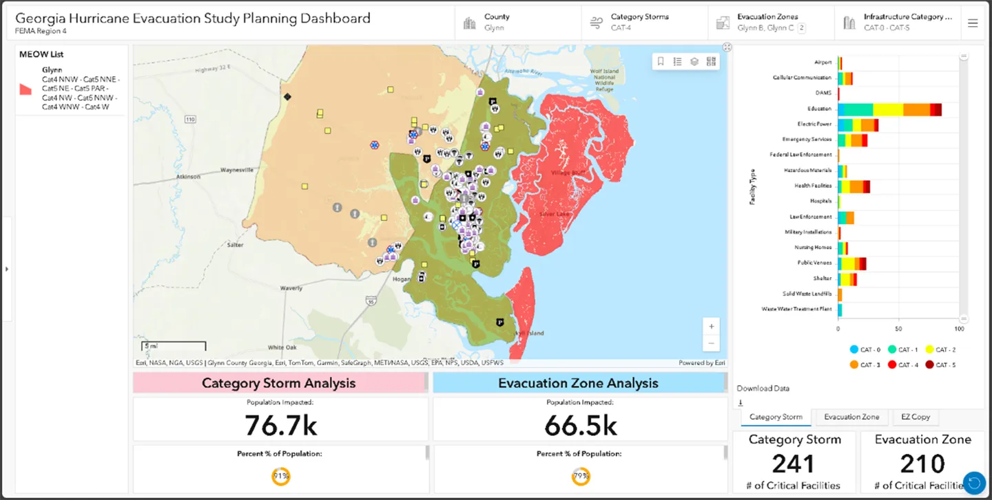Toggle the CAT-0 legend entry
The height and width of the screenshot is (500, 992).
(864, 349)
